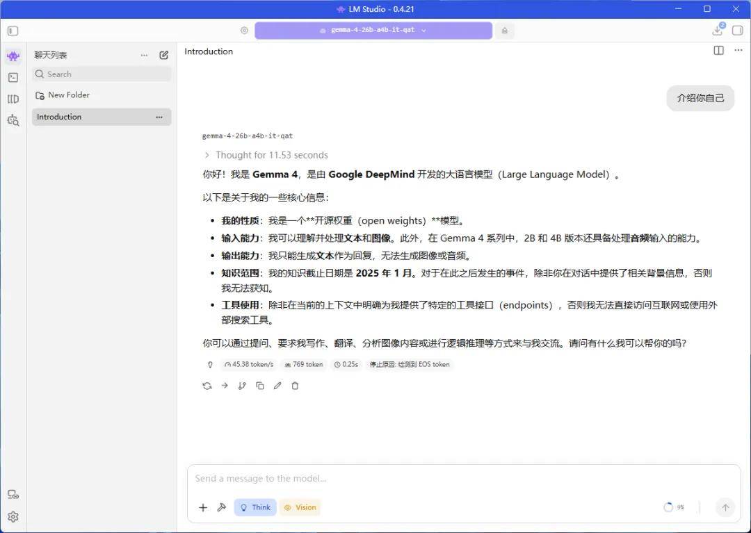The width and height of the screenshot is (751, 533).
Task: Click the 45.38 token/s stat
Action: pos(248,365)
